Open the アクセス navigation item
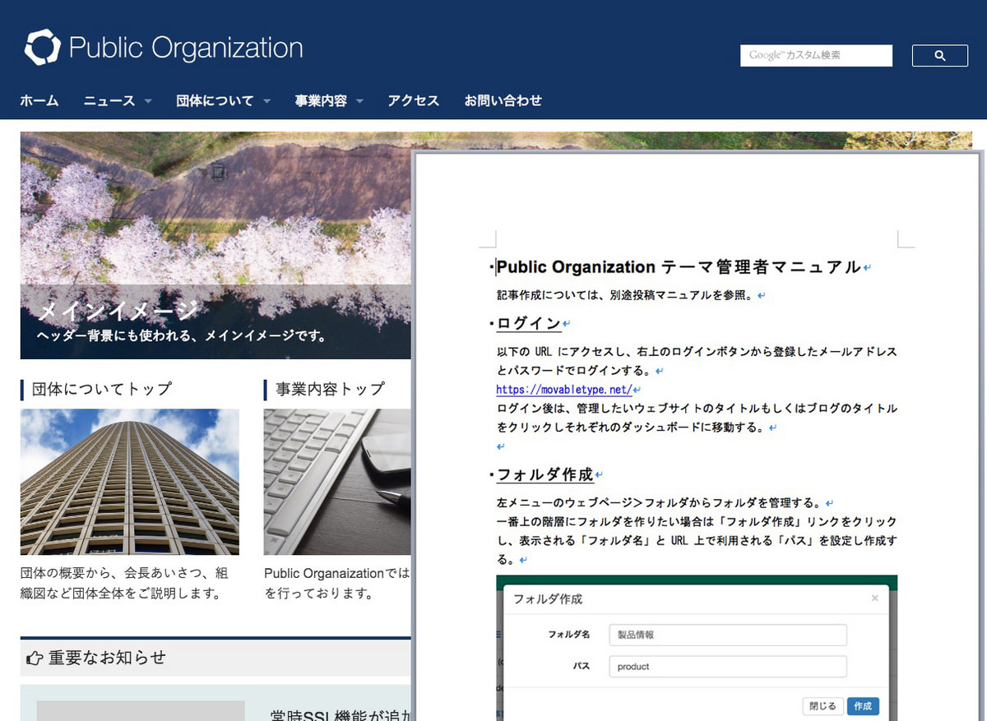This screenshot has height=721, width=987. 413,101
